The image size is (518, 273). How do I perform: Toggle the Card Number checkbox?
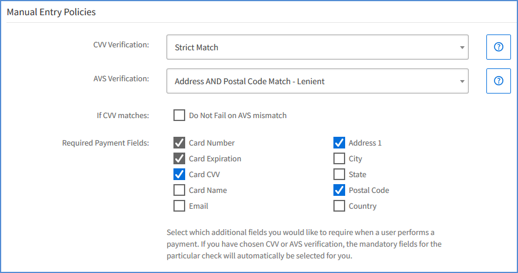click(179, 143)
